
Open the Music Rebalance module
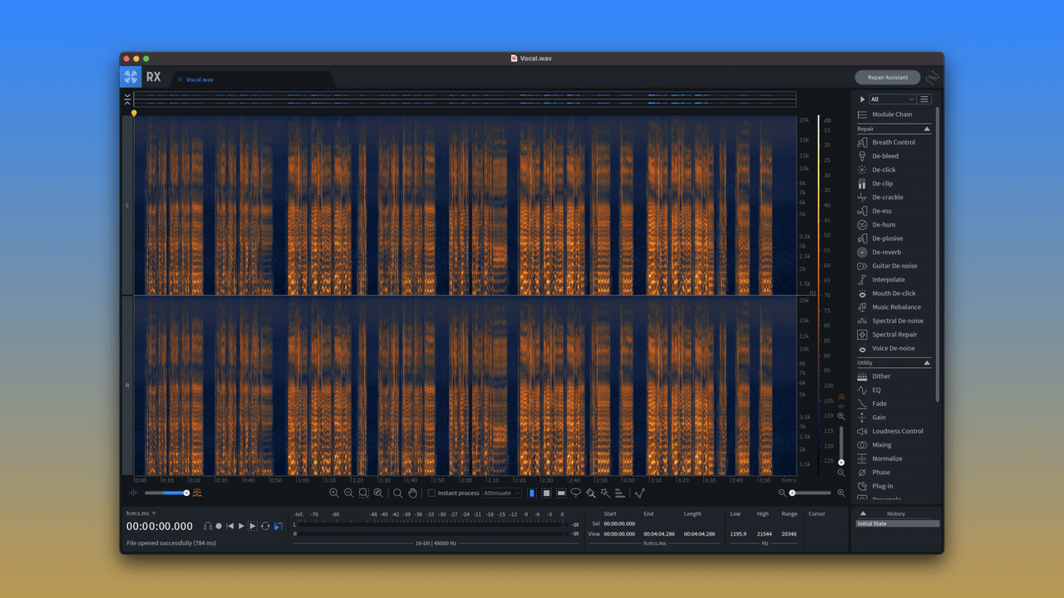point(894,307)
